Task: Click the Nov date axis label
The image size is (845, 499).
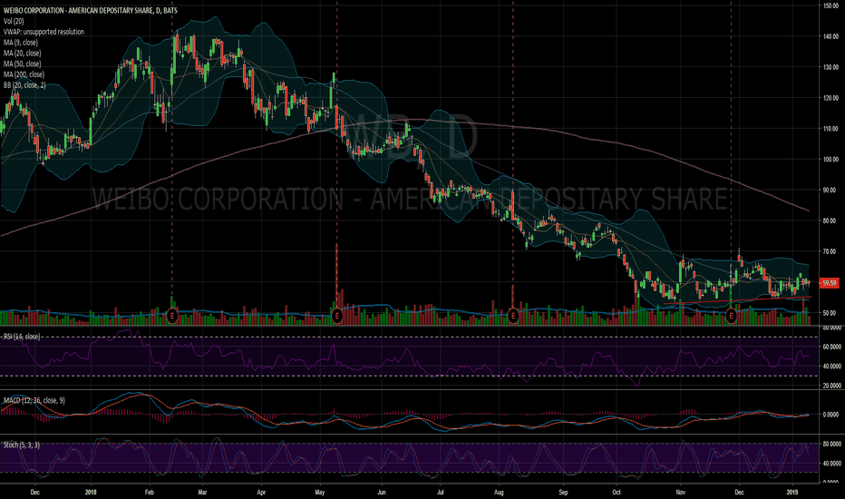Action: tap(681, 492)
